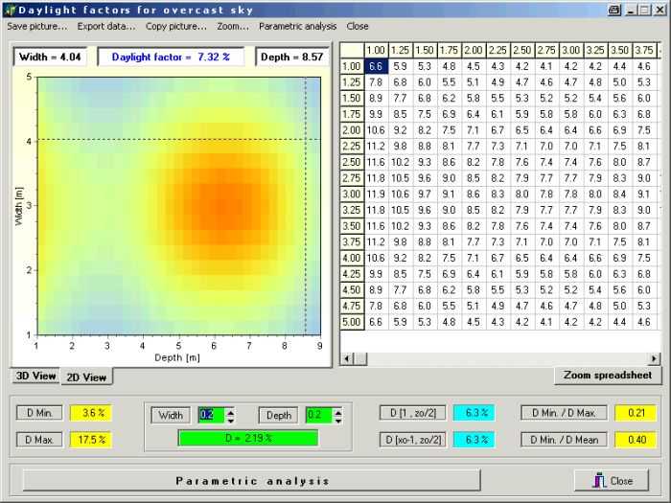Click the yellow D Max 17.5 % value
The height and width of the screenshot is (503, 671).
(x=91, y=439)
